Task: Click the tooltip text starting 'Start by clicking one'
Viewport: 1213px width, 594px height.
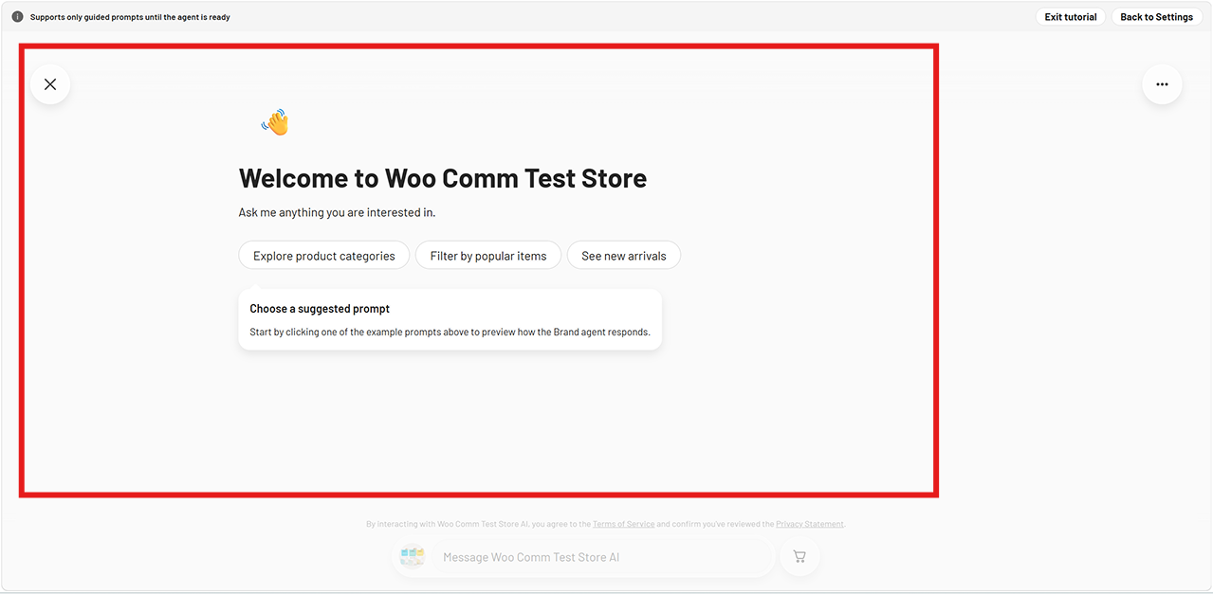Action: click(x=450, y=333)
